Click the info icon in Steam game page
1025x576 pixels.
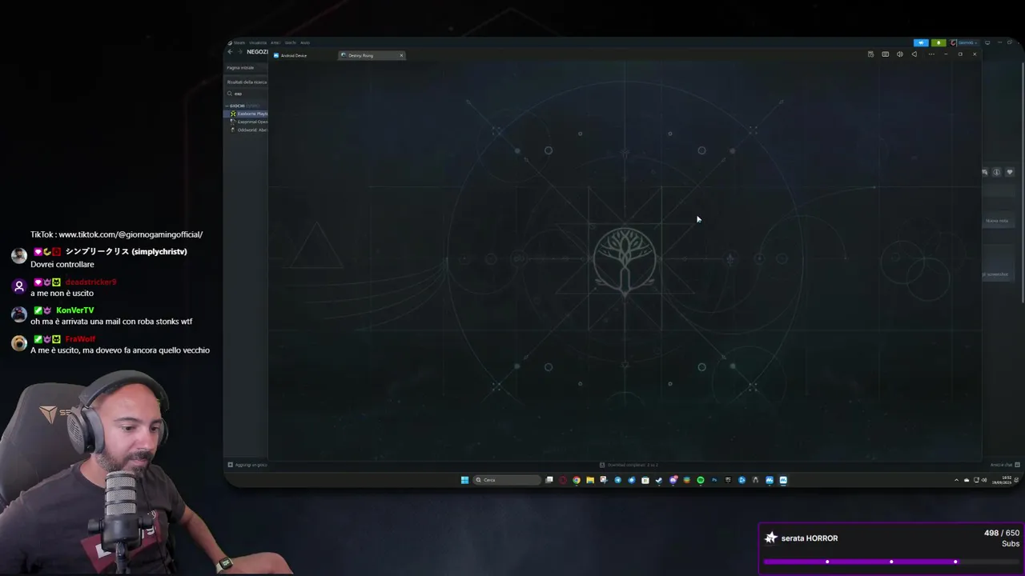pyautogui.click(x=997, y=172)
